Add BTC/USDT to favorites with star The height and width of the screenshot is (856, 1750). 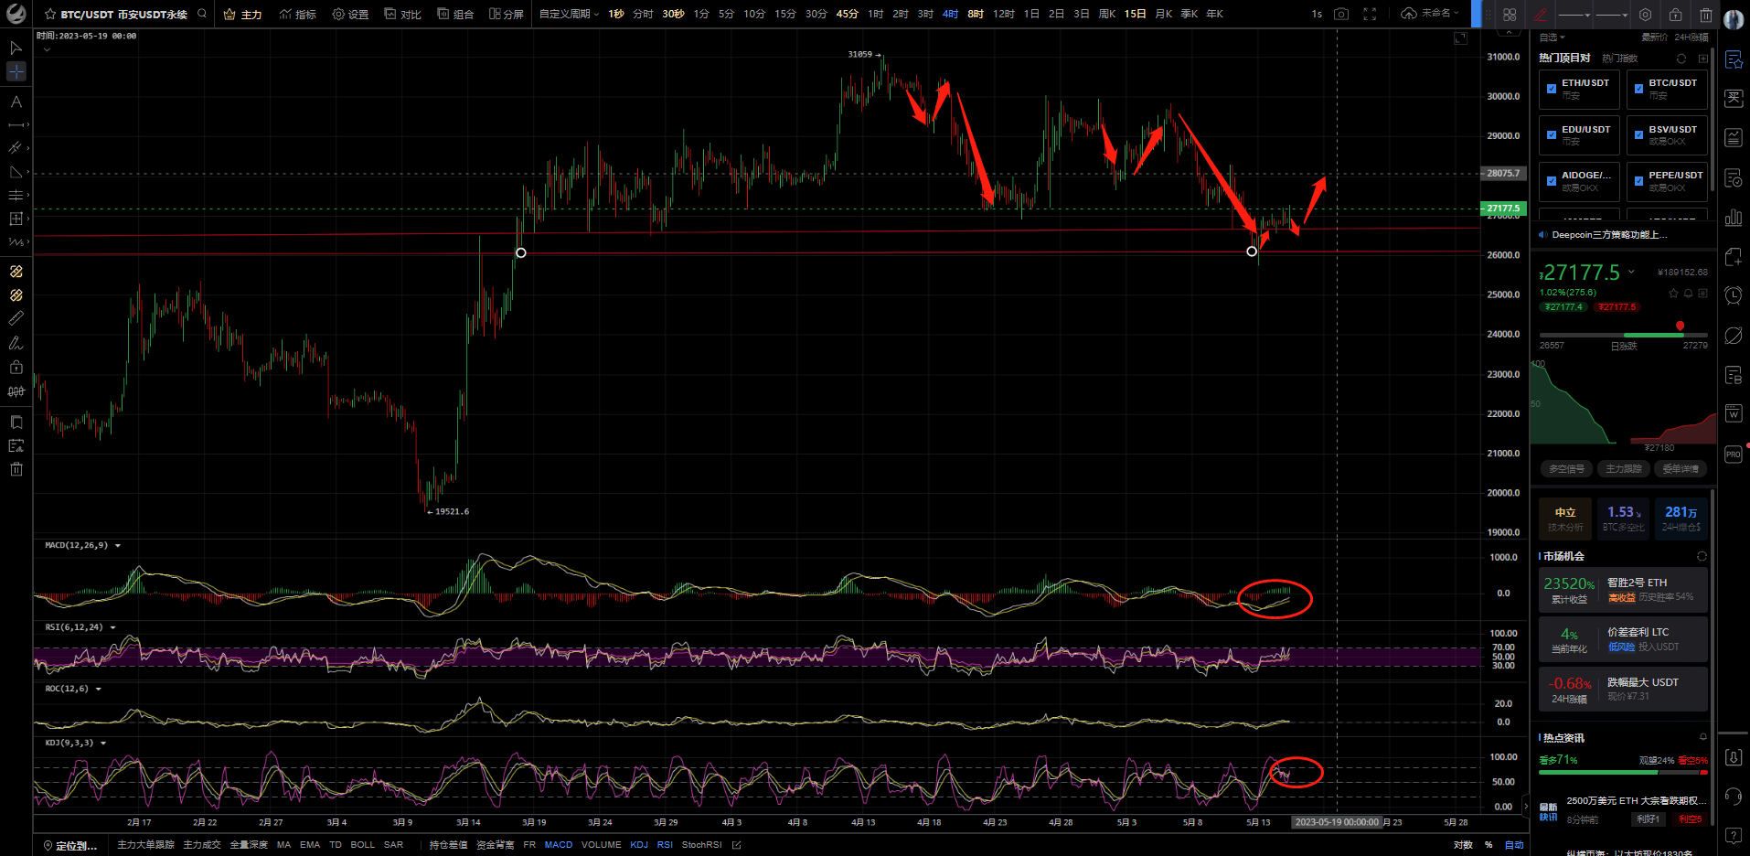point(50,14)
